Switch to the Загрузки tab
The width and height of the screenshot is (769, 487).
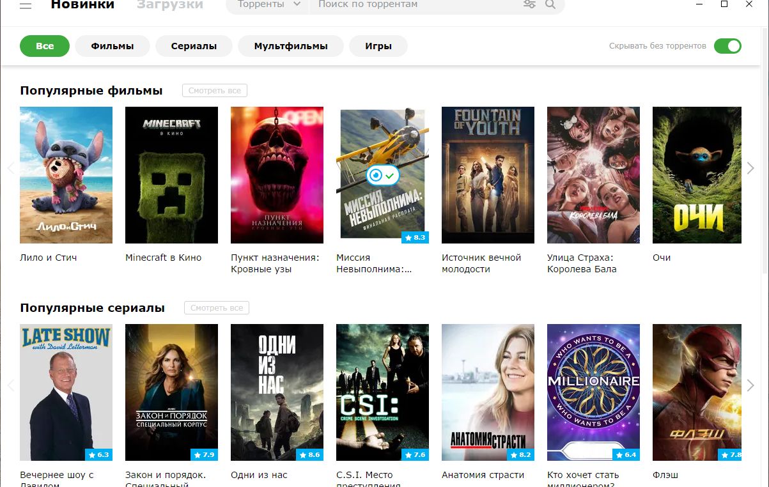click(170, 5)
